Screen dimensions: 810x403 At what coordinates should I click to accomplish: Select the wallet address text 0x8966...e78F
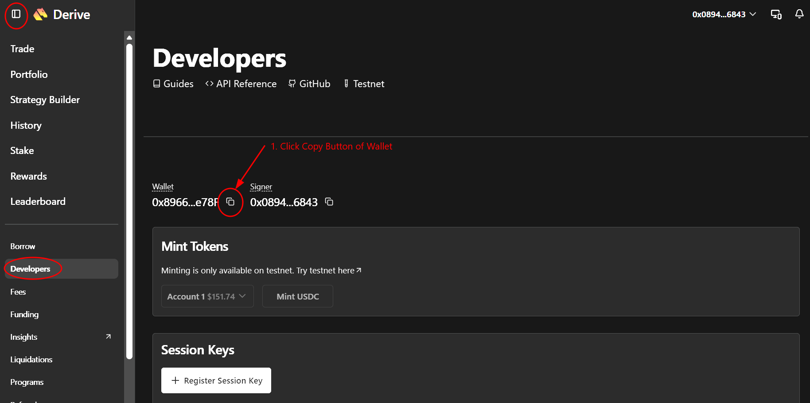tap(185, 202)
